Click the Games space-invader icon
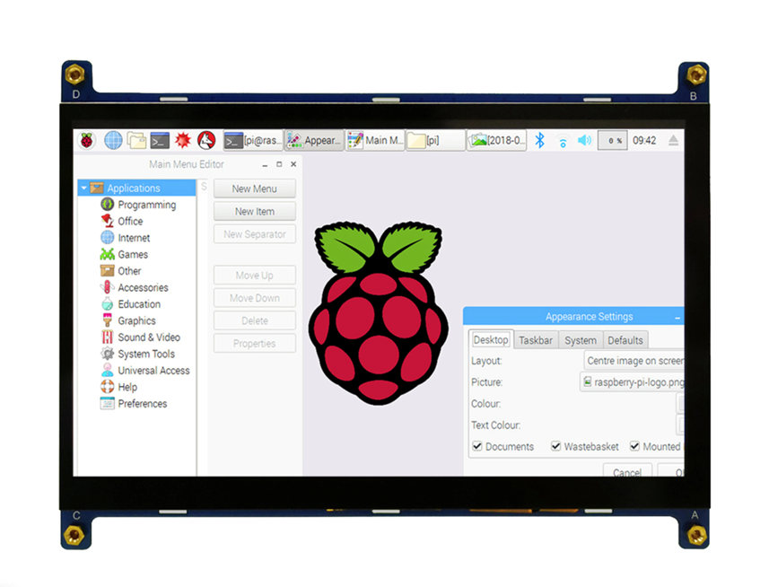This screenshot has width=769, height=587. click(x=108, y=254)
